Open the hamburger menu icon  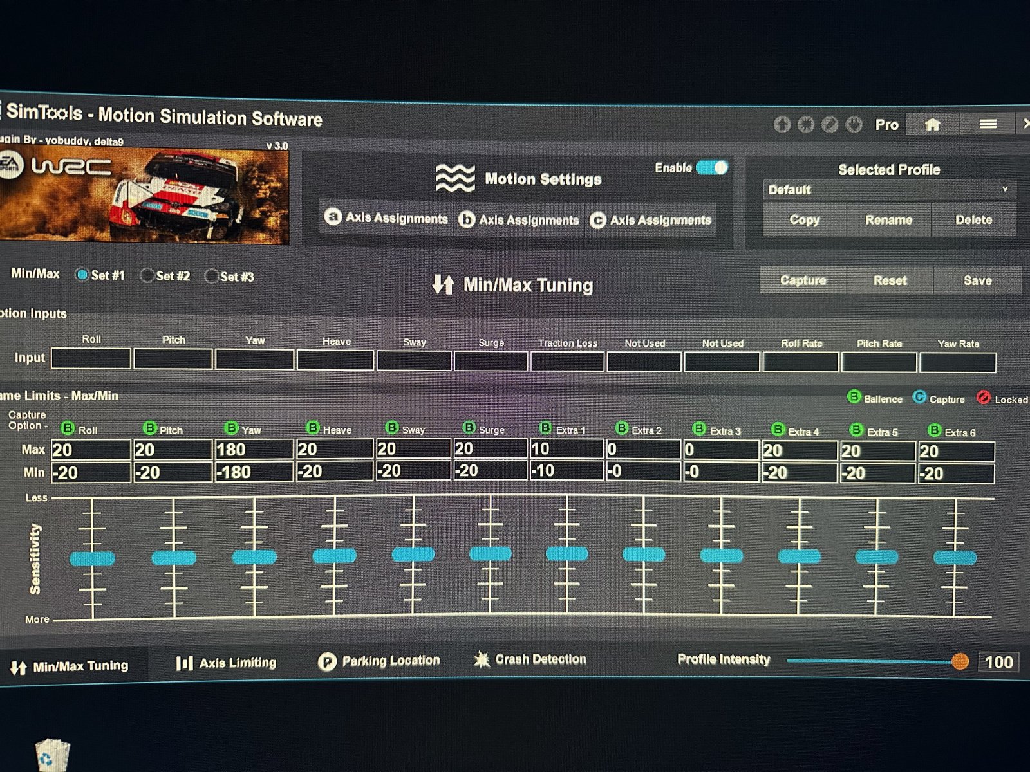988,124
